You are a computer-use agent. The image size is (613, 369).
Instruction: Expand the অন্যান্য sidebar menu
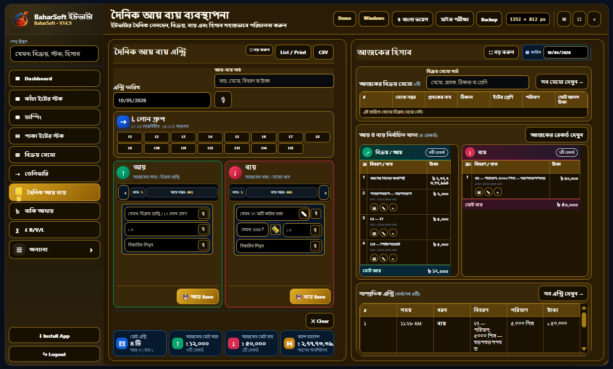[x=55, y=249]
